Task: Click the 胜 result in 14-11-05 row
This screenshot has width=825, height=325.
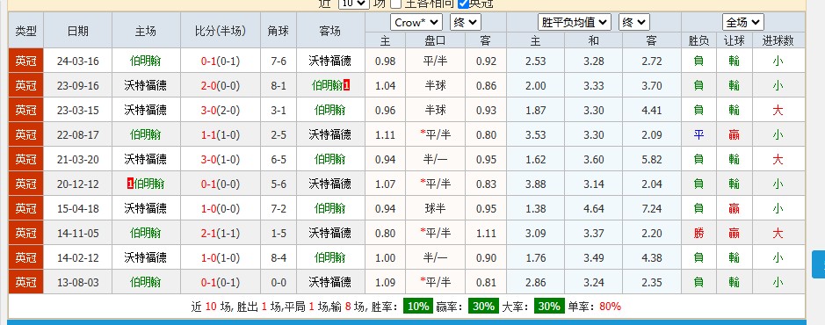Action: pos(698,233)
